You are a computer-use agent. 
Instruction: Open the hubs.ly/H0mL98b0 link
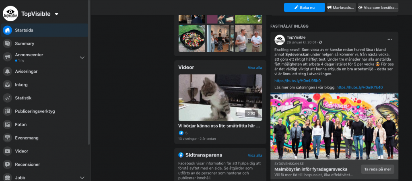pos(297,81)
